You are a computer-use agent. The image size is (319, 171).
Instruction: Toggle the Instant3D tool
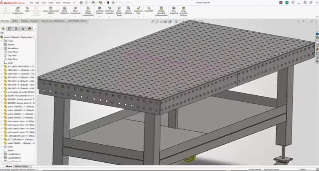(x=149, y=9)
